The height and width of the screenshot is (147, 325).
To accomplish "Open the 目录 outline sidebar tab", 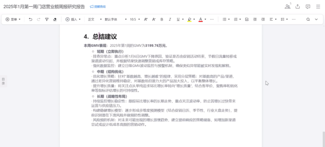I will click(3, 81).
